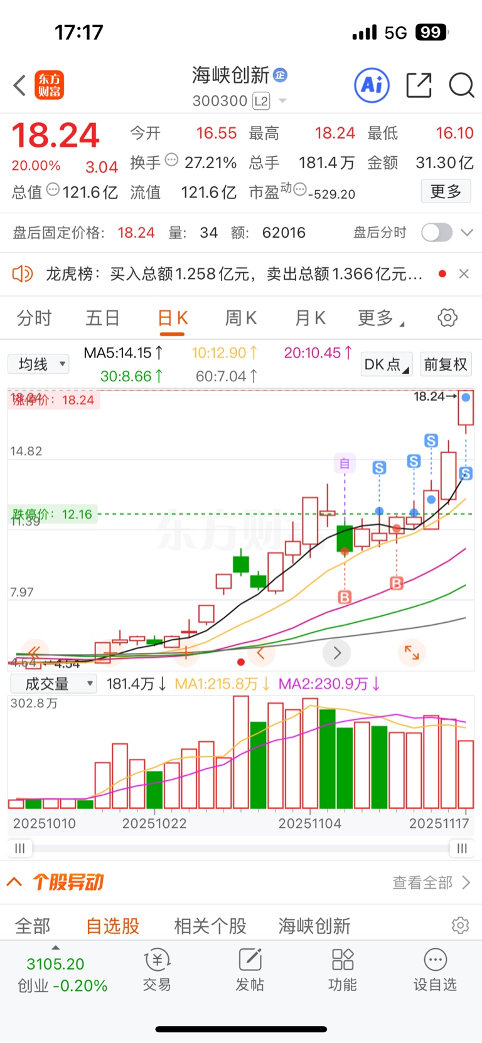Viewport: 482px width, 1043px height.
Task: Tap the info icon next to 市盈动
Action: pyautogui.click(x=300, y=189)
